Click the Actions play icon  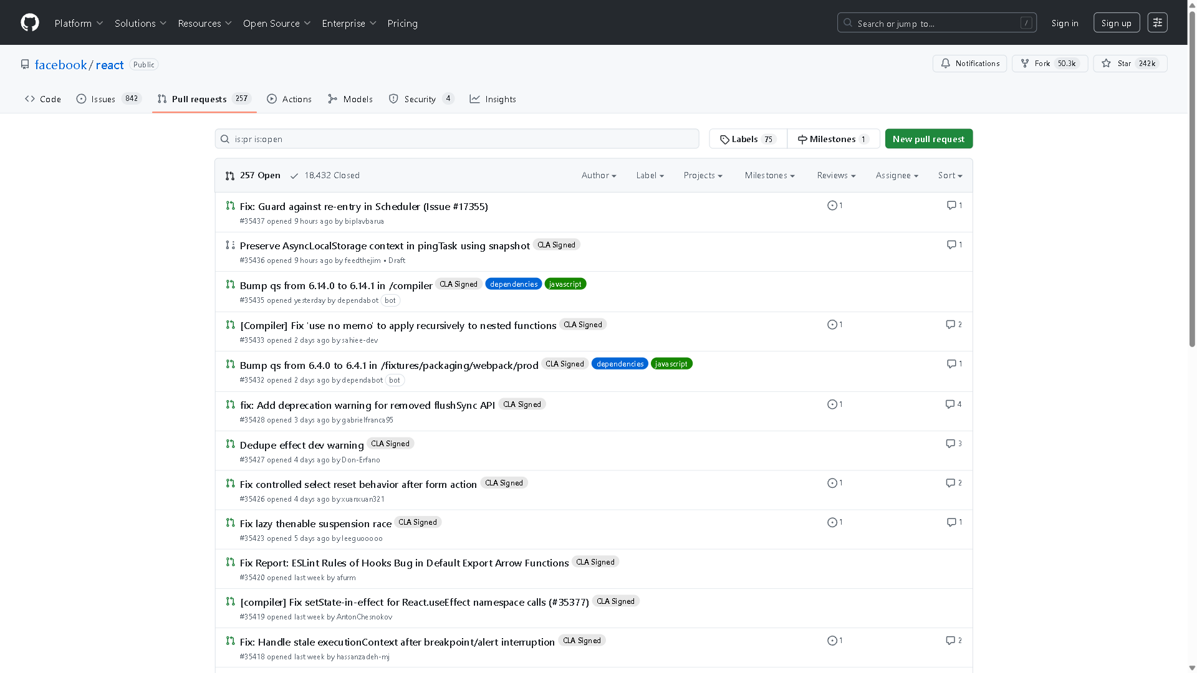pos(271,98)
